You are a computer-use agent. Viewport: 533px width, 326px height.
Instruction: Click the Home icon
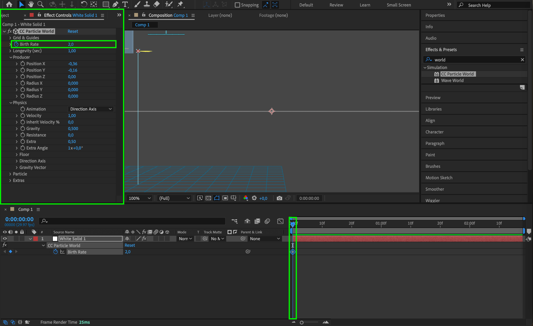(x=9, y=4)
